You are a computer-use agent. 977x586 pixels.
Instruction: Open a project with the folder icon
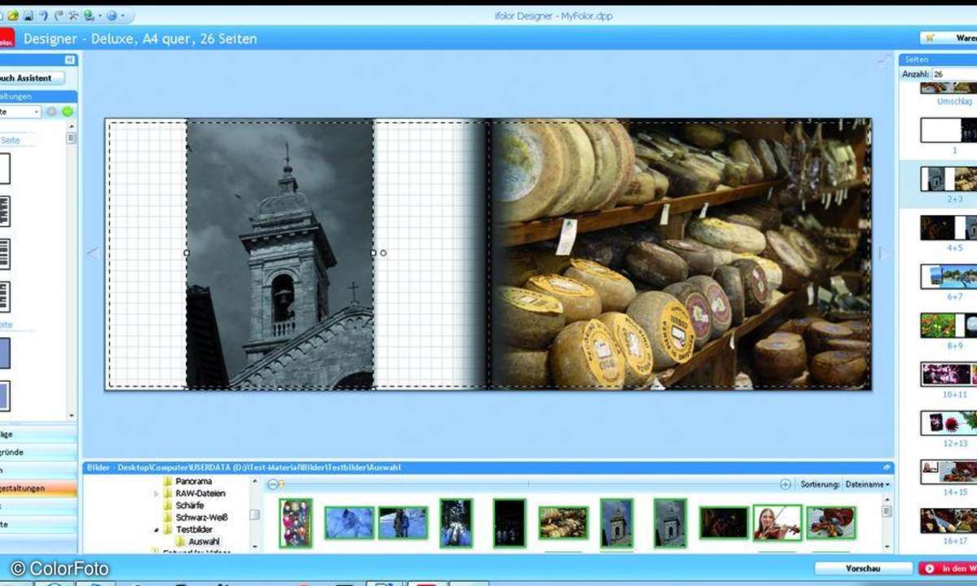pos(13,15)
